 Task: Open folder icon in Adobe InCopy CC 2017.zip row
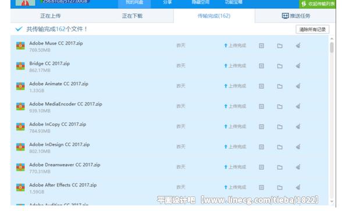pyautogui.click(x=280, y=126)
